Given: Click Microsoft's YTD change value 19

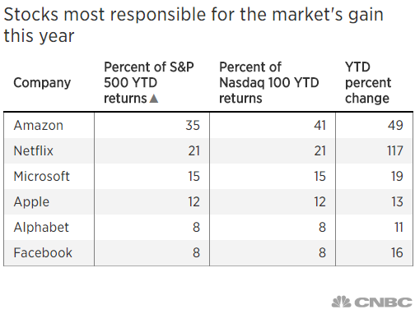Looking at the screenshot, I should (x=397, y=176).
